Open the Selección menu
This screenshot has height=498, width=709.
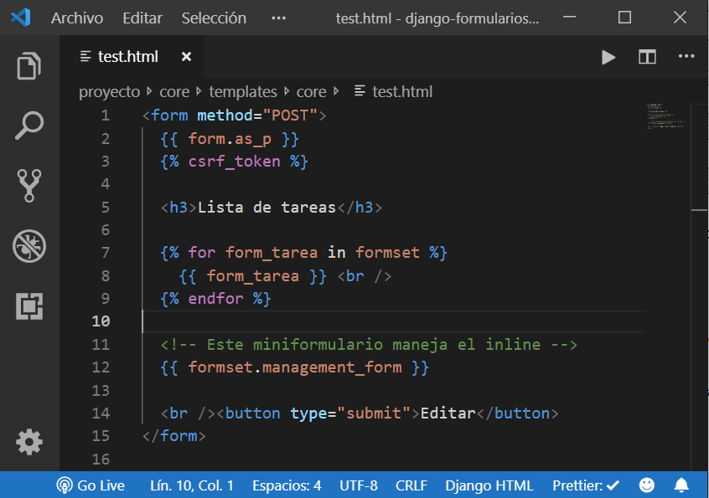214,18
